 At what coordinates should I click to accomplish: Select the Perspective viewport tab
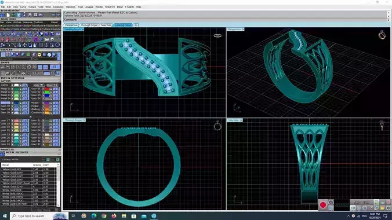pyautogui.click(x=71, y=25)
